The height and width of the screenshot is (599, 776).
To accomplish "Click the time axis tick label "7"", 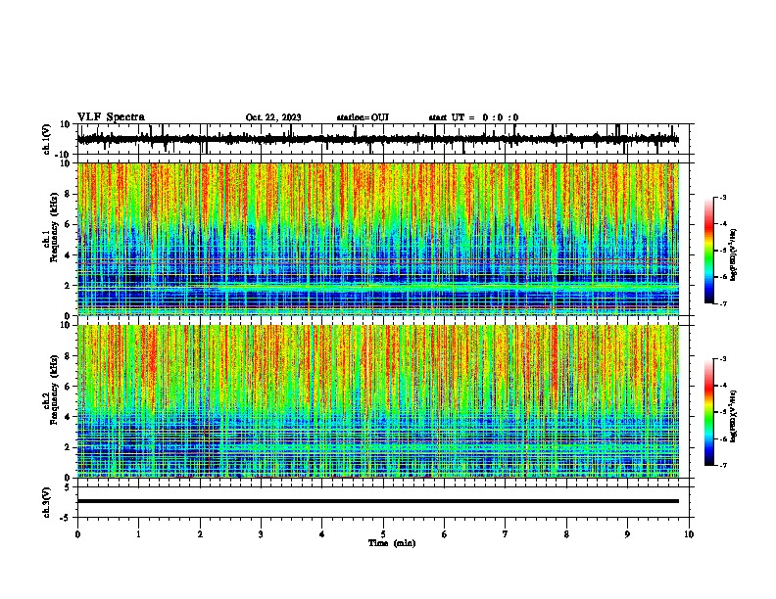I will point(506,534).
